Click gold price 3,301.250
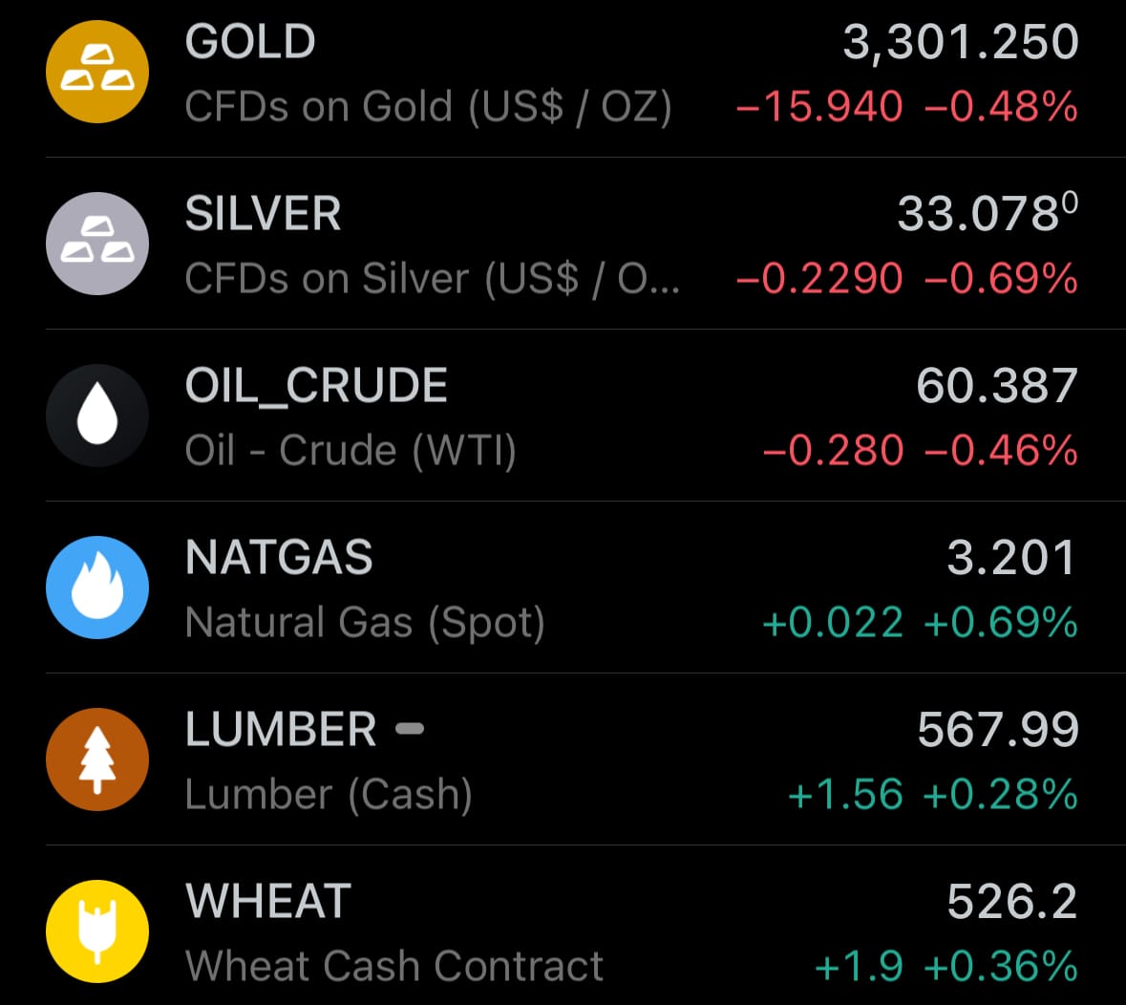 pos(960,42)
